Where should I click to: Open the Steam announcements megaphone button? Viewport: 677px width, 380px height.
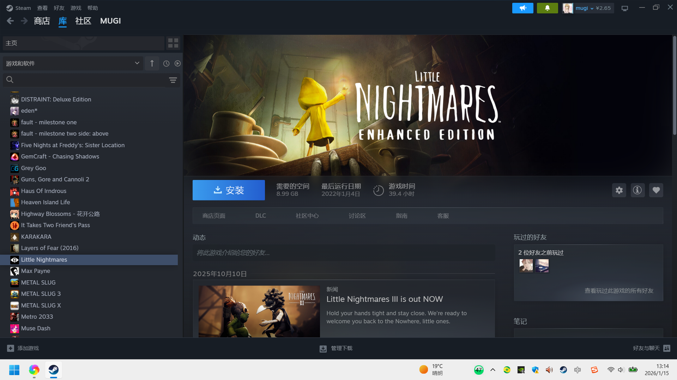(522, 8)
